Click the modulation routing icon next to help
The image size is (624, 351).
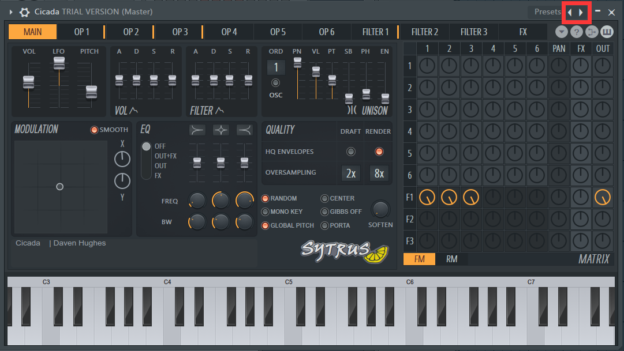[x=591, y=32]
